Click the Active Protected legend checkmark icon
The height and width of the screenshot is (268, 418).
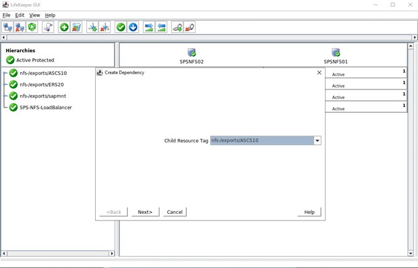pyautogui.click(x=10, y=60)
